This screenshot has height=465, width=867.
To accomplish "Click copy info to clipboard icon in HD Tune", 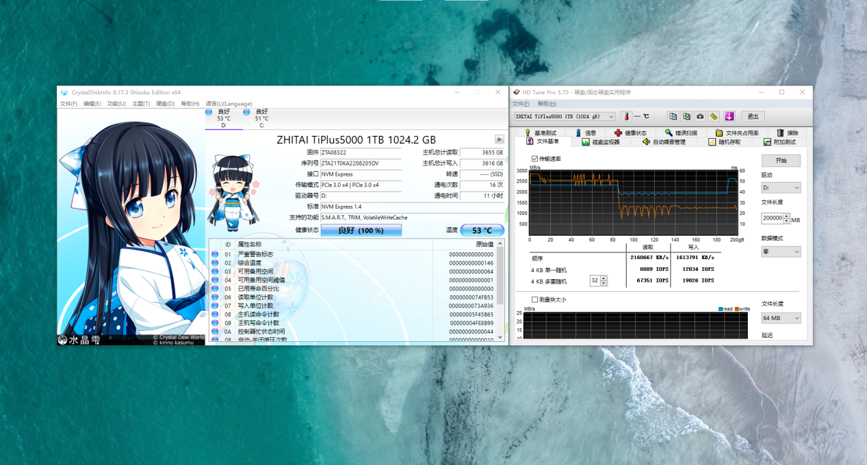I will (673, 116).
